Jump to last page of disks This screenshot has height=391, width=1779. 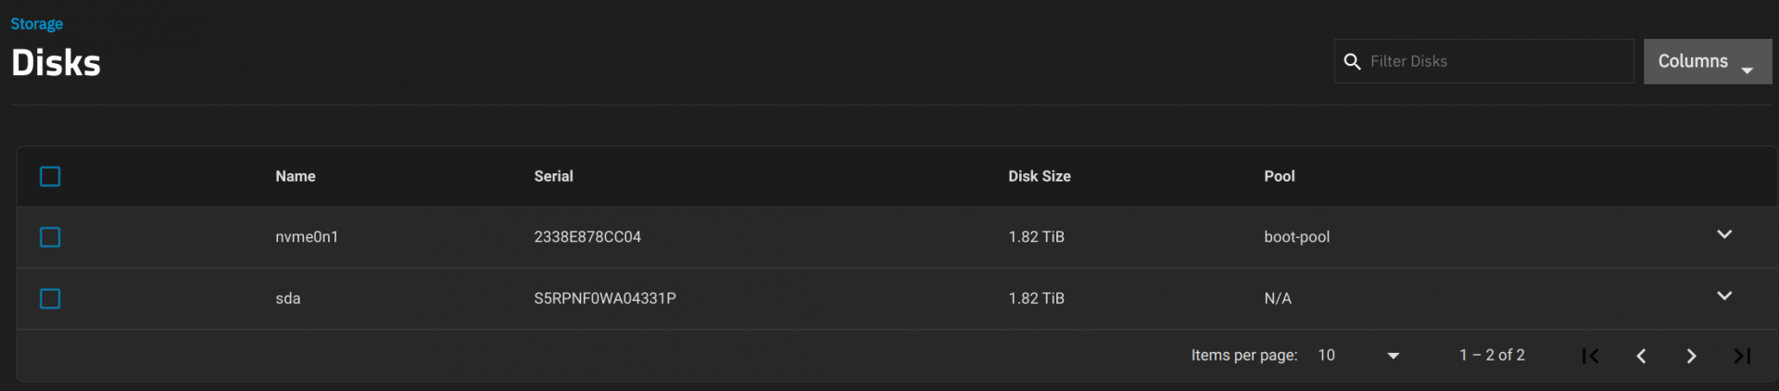[1742, 356]
